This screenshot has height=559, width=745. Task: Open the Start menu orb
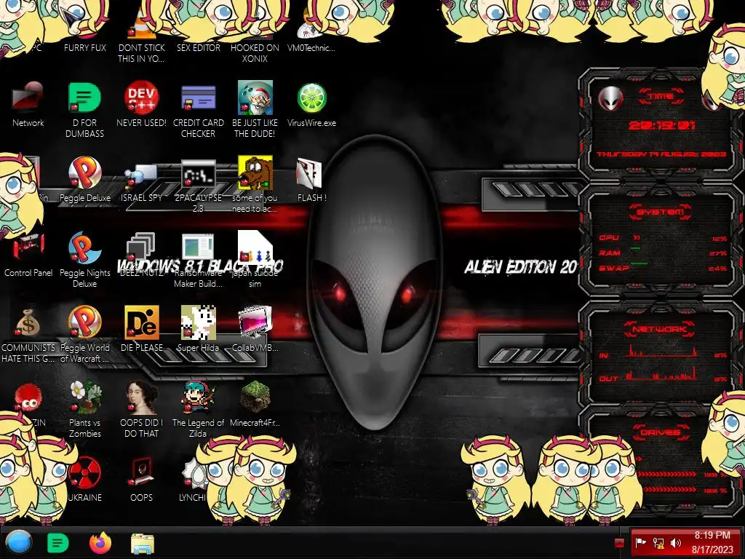tap(19, 542)
